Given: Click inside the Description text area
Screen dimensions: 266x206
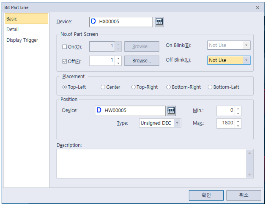Looking at the screenshot, I should point(151,163).
